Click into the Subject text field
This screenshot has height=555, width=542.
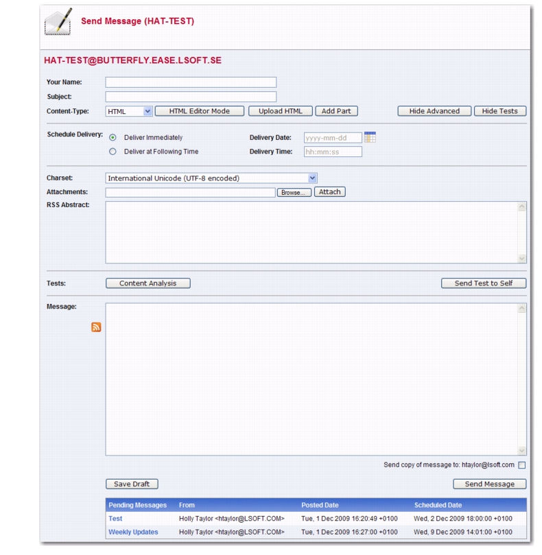[191, 97]
